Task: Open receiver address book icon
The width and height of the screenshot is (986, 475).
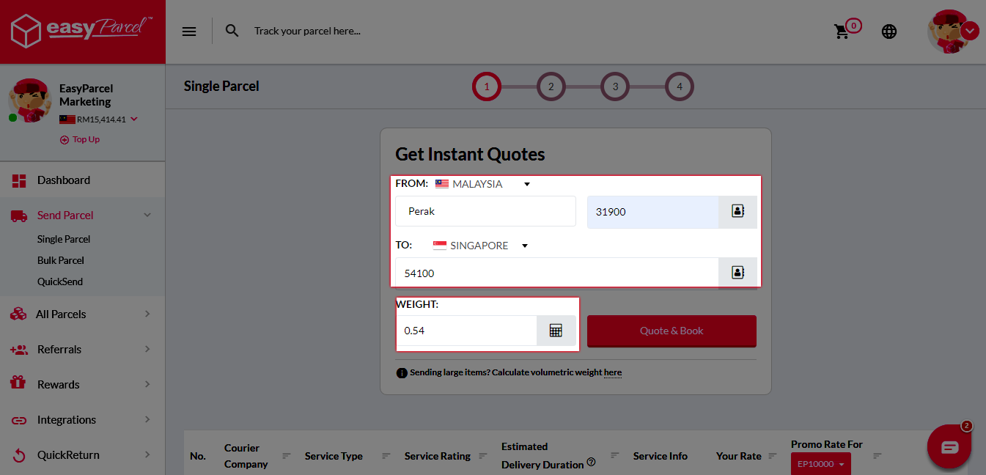Action: 737,273
